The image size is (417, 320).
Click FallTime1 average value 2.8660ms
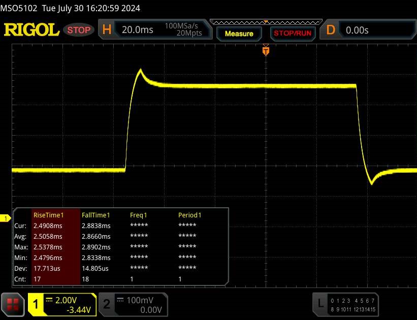click(x=96, y=236)
